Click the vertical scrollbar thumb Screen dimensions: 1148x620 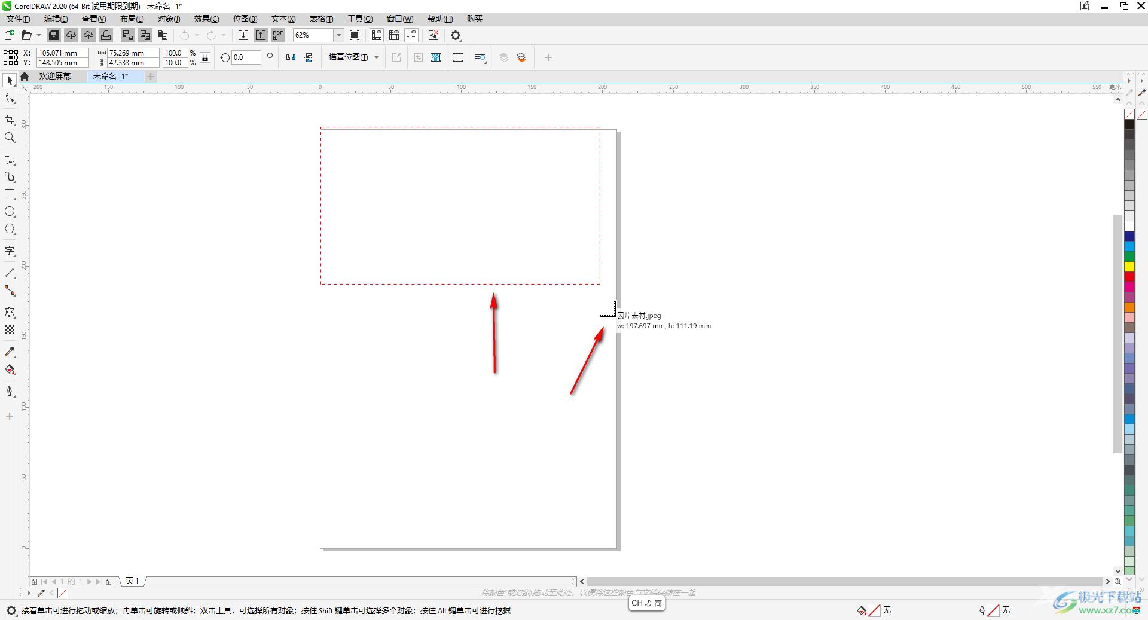point(1118,333)
